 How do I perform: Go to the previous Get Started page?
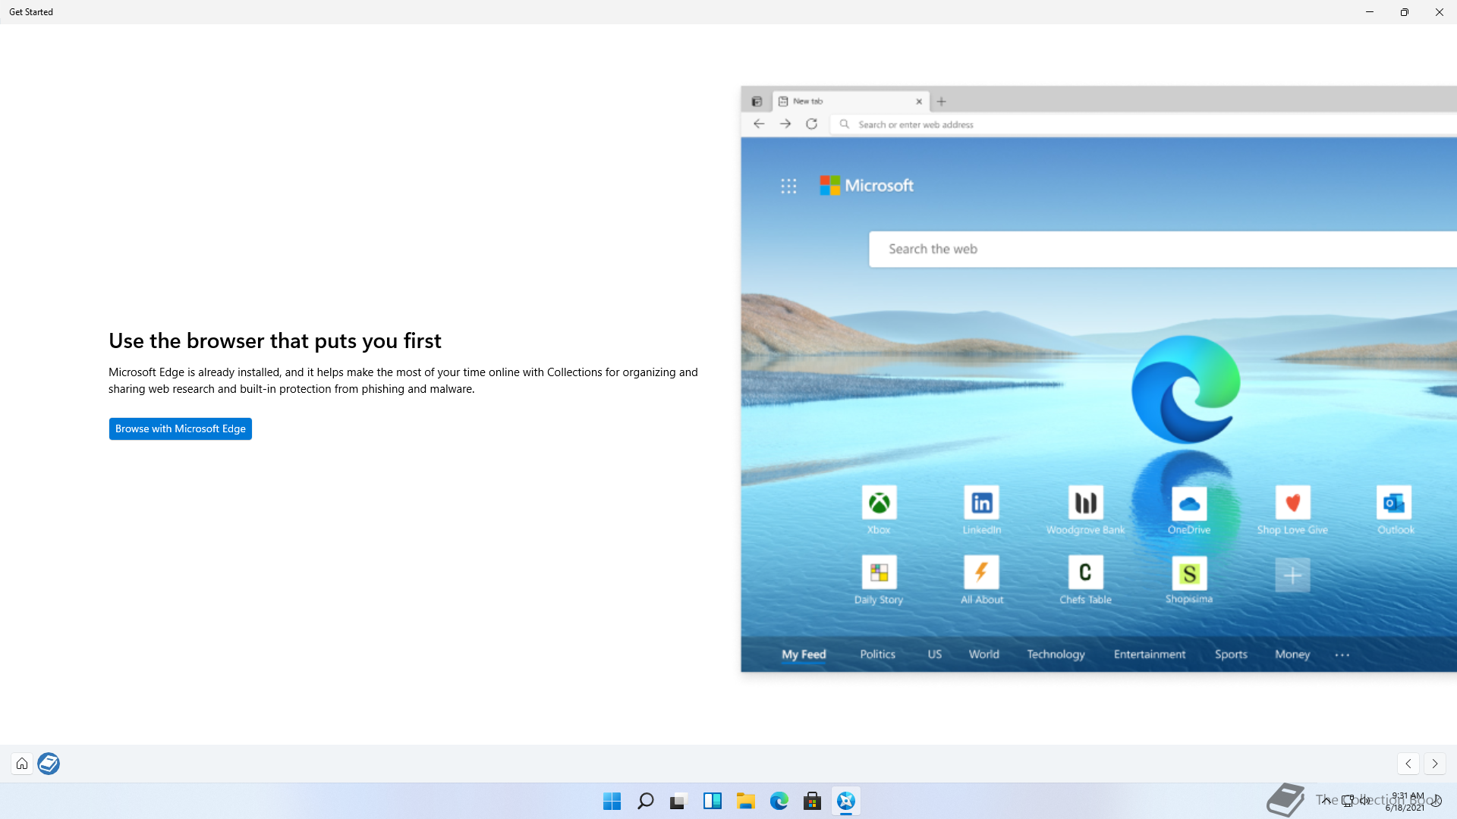pos(1408,764)
